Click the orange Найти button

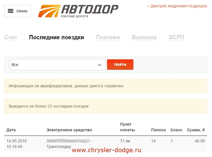120,64
